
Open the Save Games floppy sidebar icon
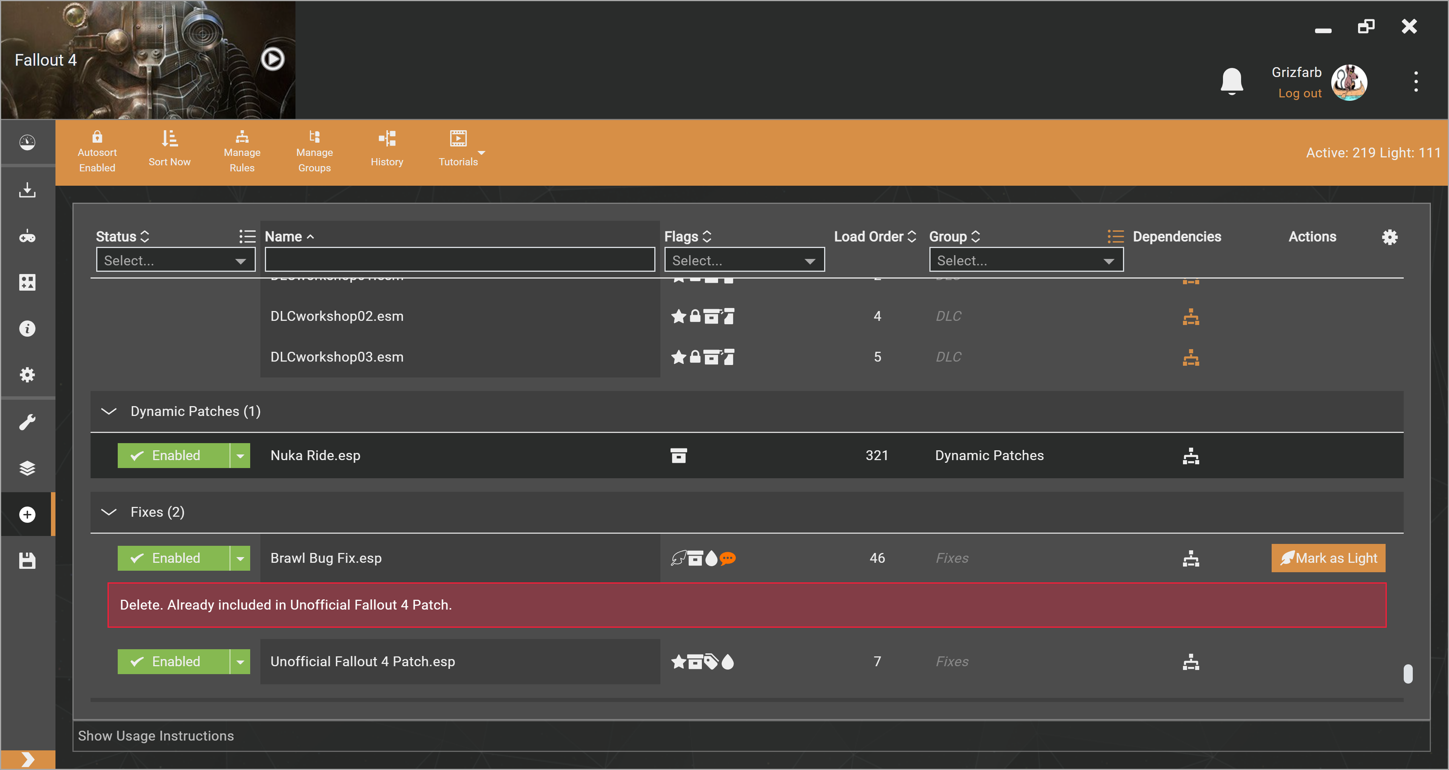tap(27, 561)
